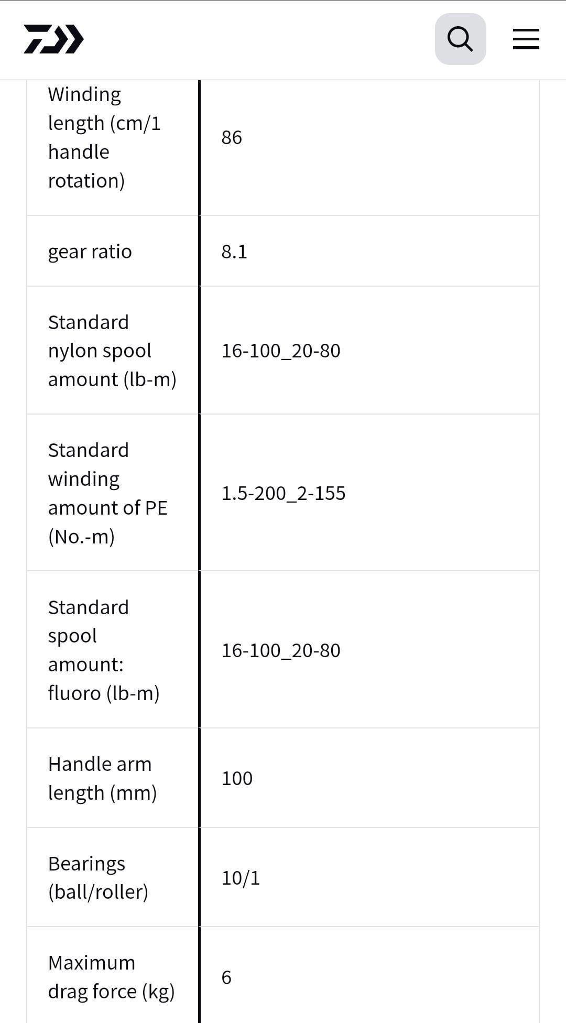Select the winding length value 86
Image resolution: width=566 pixels, height=1023 pixels.
point(232,137)
